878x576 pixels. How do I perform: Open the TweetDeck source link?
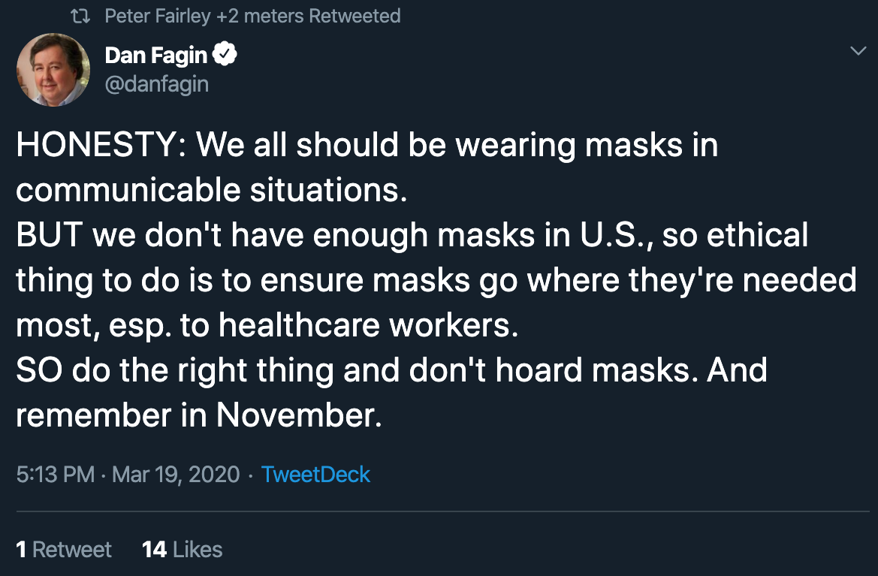click(315, 475)
